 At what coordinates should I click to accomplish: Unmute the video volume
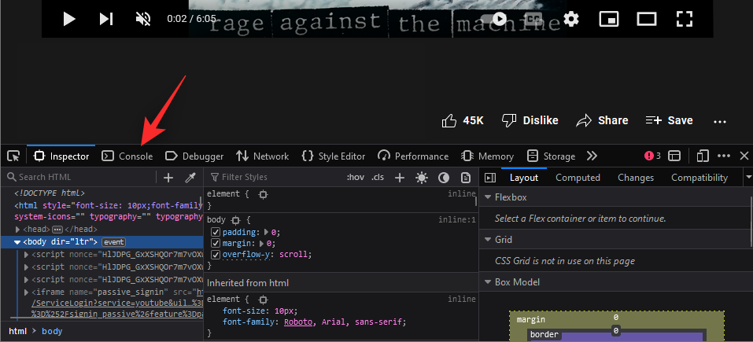pyautogui.click(x=143, y=19)
